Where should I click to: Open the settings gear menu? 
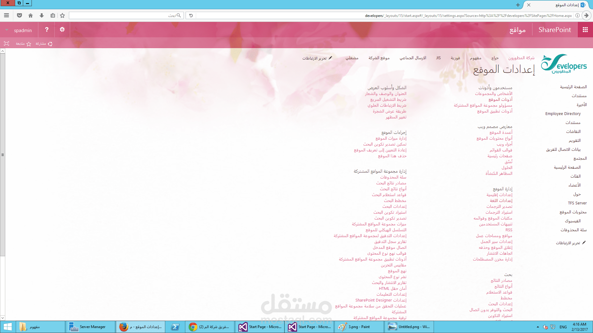[x=62, y=30]
